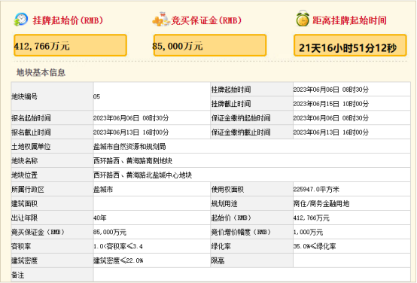Click the 挂牌截止时间 label
The width and height of the screenshot is (417, 283).
[x=231, y=104]
